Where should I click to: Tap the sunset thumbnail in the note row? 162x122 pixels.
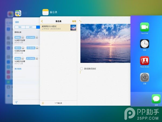pyautogui.click(x=73, y=27)
